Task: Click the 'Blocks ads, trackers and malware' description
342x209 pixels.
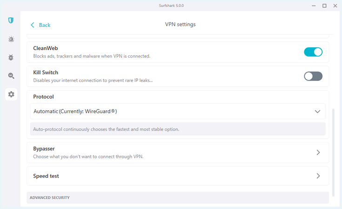Action: [x=92, y=56]
